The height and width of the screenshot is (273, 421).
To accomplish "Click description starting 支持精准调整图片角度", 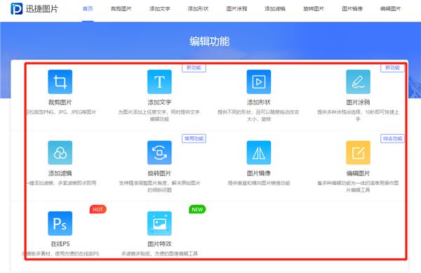I will (x=159, y=186).
